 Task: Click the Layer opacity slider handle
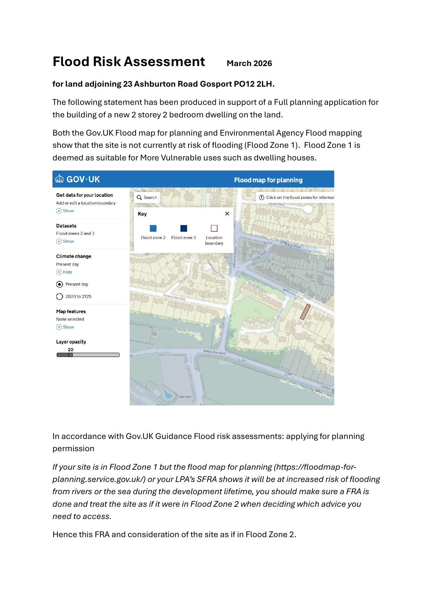71,355
